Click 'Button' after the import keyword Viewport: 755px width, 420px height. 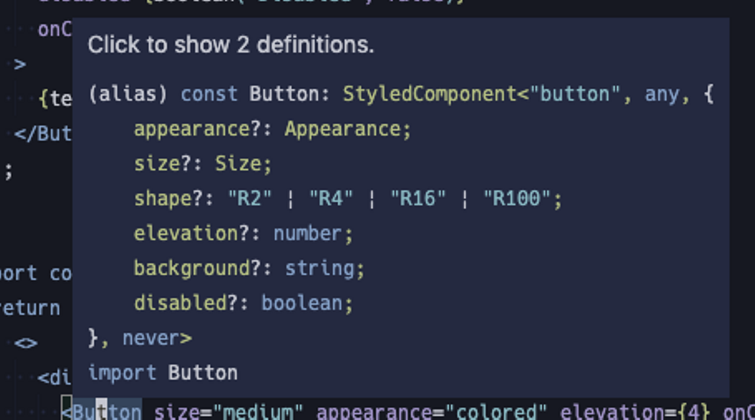pos(203,373)
